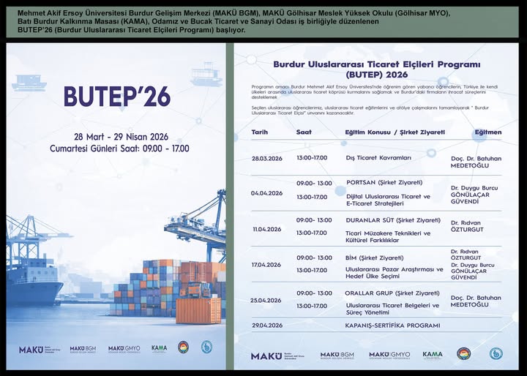
Task: Click the KAMA logo under the schedule table
Action: [x=433, y=355]
